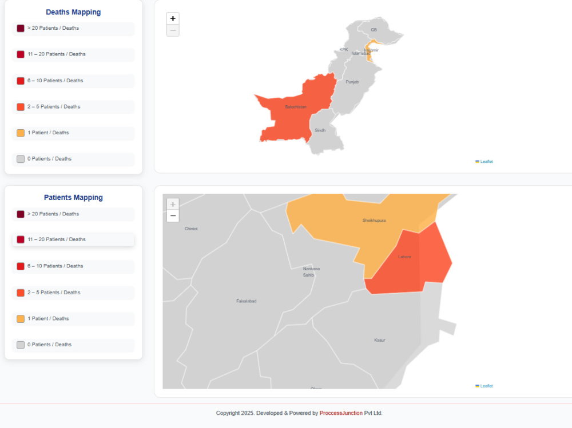The width and height of the screenshot is (572, 428).
Task: Click 1 Patient swatch in Deaths Mapping
Action: pyautogui.click(x=21, y=133)
